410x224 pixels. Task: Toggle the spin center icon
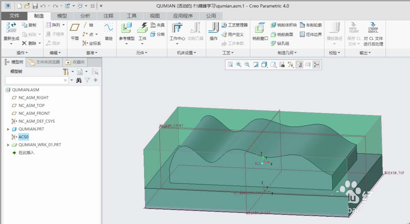coord(317,65)
